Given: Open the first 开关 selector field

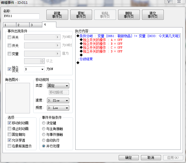Looking at the screenshot, I should (42, 37).
